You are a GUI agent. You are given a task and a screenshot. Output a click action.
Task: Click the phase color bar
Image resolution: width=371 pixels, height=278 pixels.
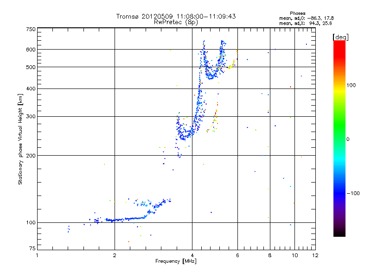tap(339, 139)
